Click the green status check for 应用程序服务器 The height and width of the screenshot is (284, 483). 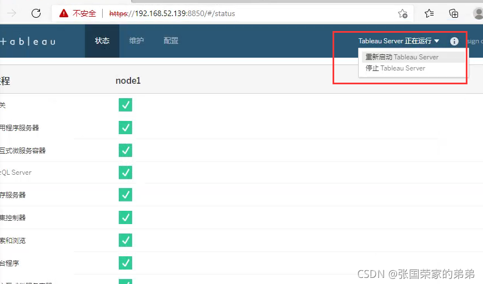[x=125, y=128]
